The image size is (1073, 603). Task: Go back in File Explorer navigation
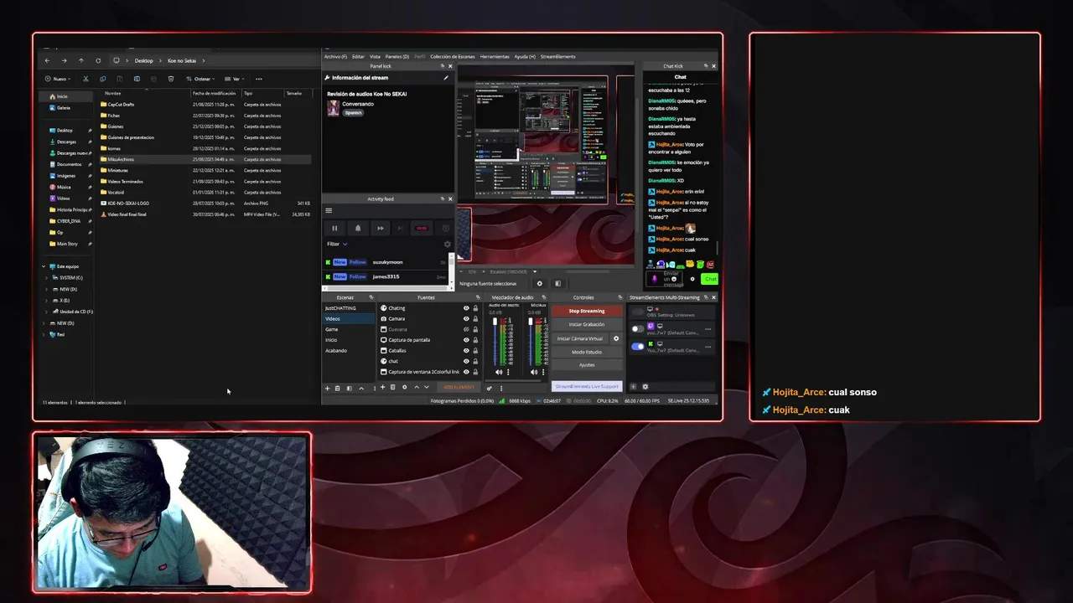pyautogui.click(x=47, y=60)
